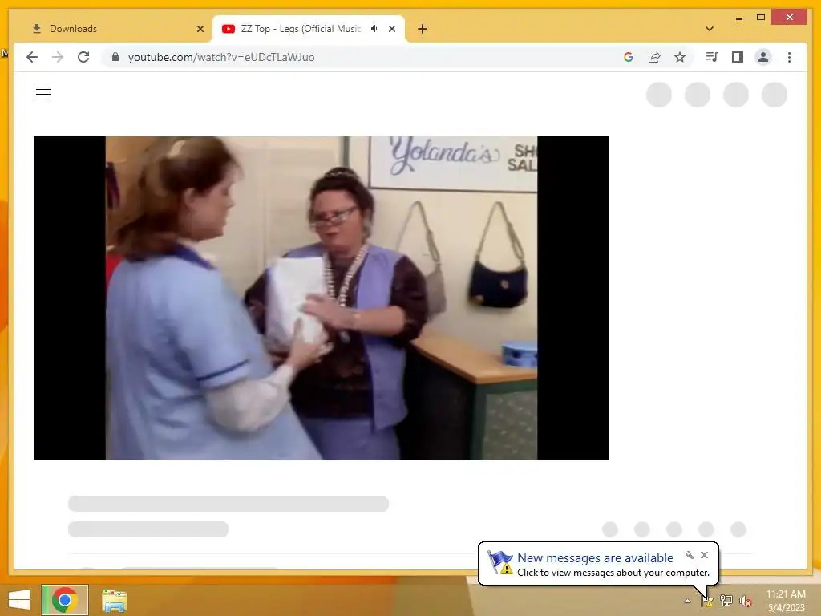
Task: Mute the tab via its speaker icon
Action: [x=375, y=29]
